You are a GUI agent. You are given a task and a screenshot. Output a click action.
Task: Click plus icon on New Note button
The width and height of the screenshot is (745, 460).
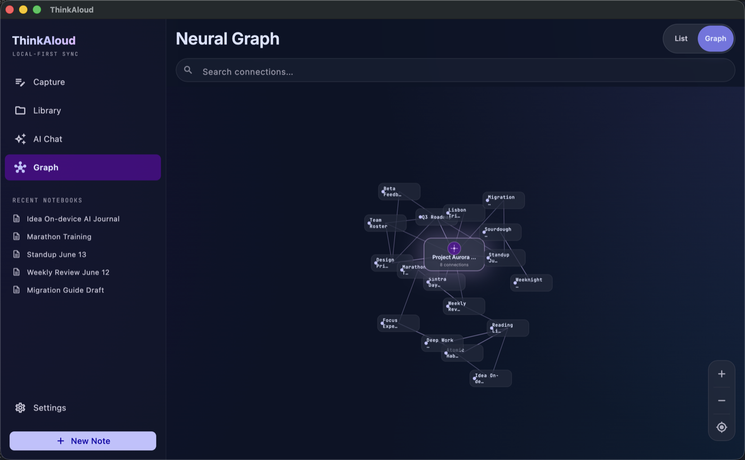coord(61,441)
